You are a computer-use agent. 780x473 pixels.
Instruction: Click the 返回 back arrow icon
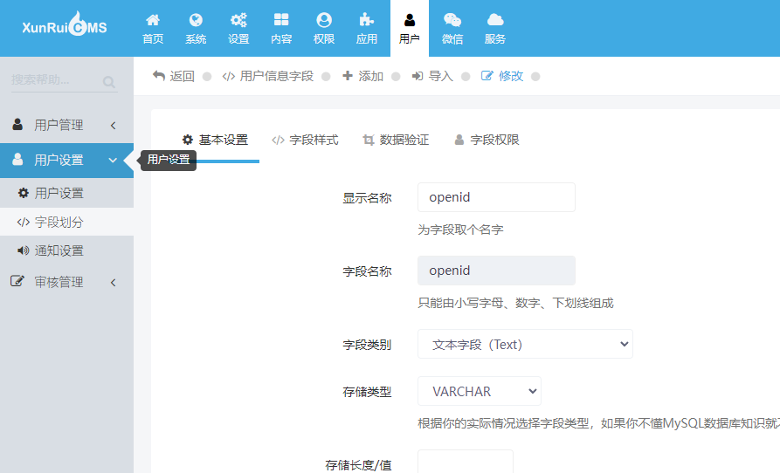pos(159,76)
